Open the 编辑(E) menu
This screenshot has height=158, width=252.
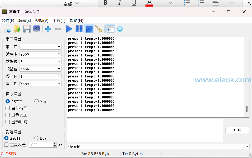point(24,20)
